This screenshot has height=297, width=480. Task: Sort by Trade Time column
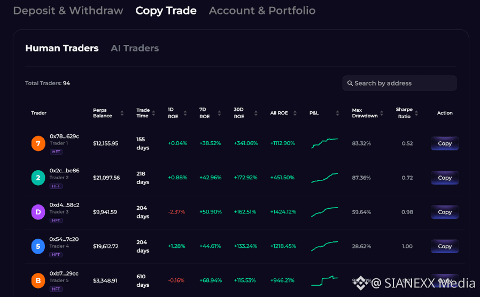[x=154, y=113]
